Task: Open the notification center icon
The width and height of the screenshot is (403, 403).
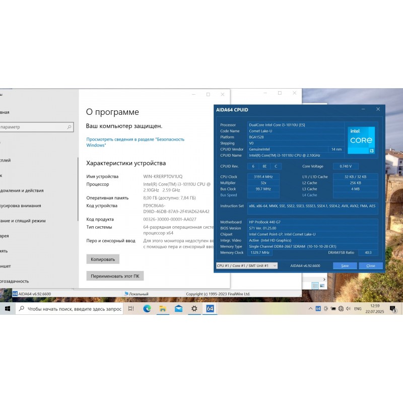Action: tap(393, 309)
